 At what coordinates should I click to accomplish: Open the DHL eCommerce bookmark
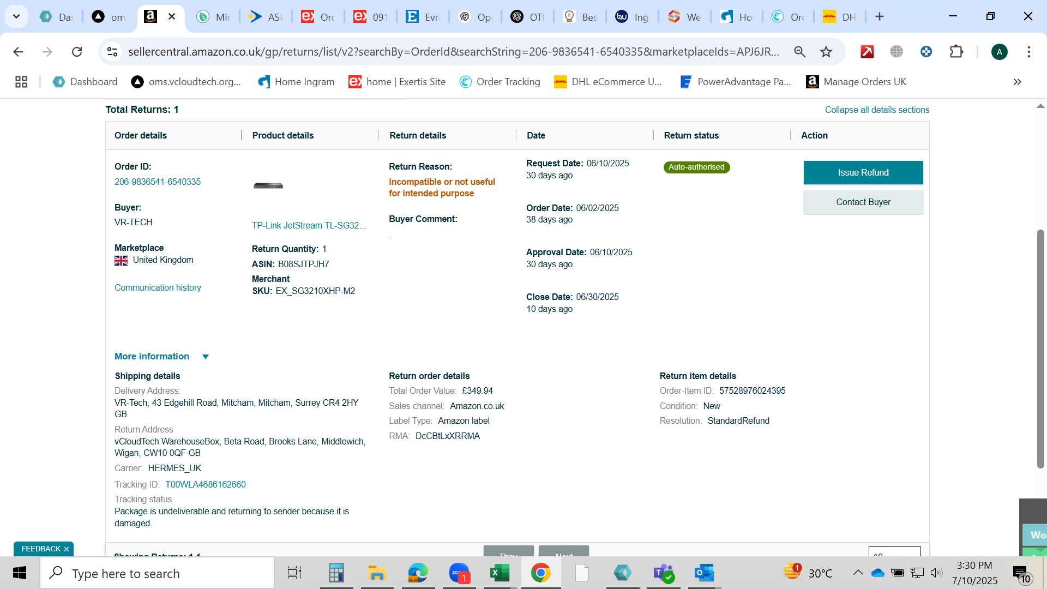point(607,82)
